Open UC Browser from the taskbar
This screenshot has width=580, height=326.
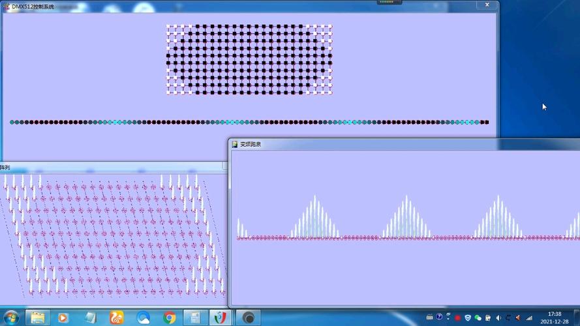(x=116, y=318)
